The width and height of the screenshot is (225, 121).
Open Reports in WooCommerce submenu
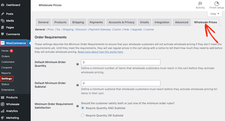pos(6,73)
